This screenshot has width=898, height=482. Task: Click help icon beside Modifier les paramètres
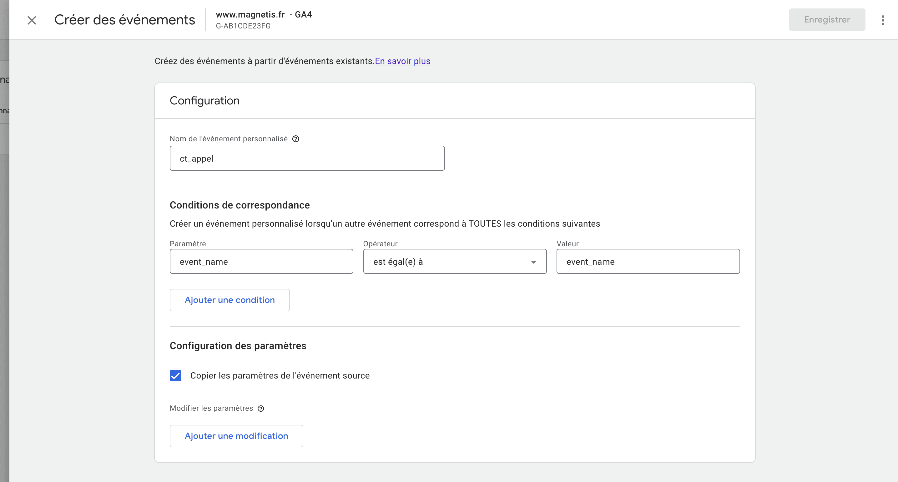coord(261,409)
